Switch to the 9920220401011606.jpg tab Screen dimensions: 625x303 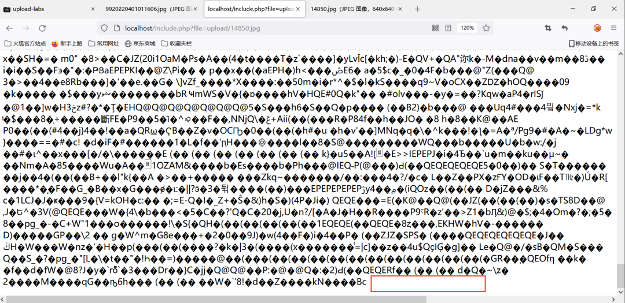point(145,9)
